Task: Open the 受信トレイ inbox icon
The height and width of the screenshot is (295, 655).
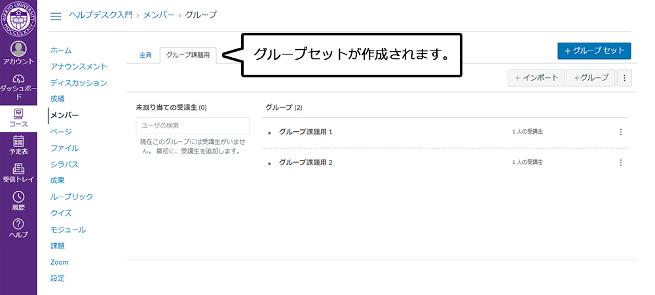Action: tap(18, 173)
